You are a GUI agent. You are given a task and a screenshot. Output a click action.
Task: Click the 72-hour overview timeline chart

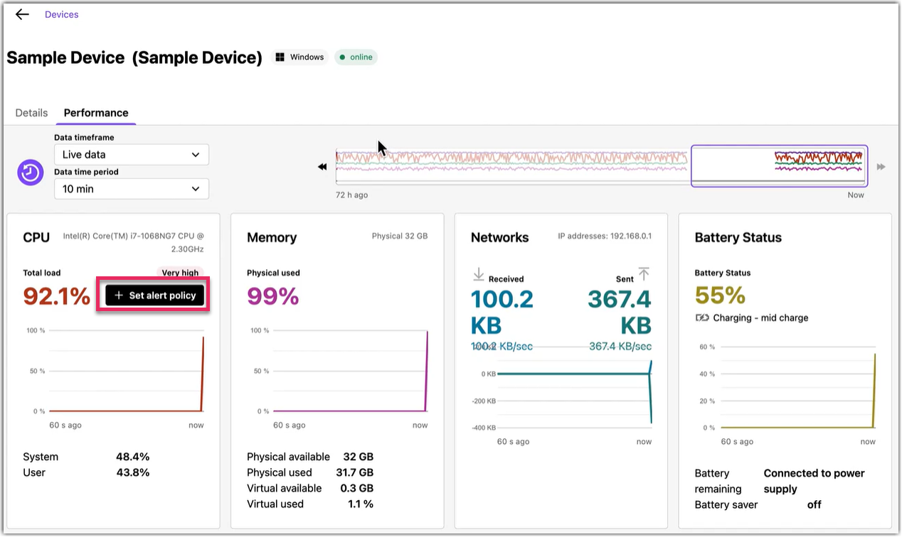click(512, 165)
